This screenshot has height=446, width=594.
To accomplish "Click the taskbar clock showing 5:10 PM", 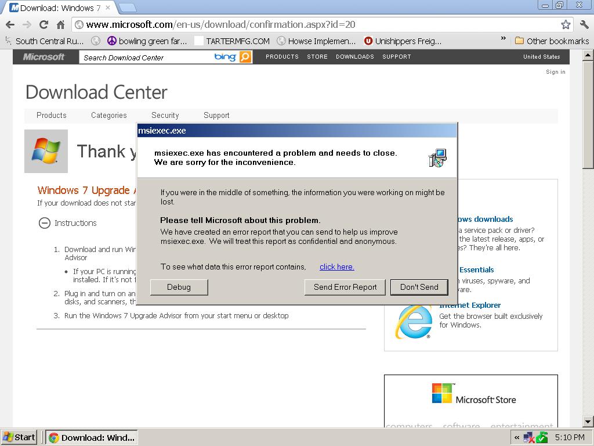I will click(570, 438).
